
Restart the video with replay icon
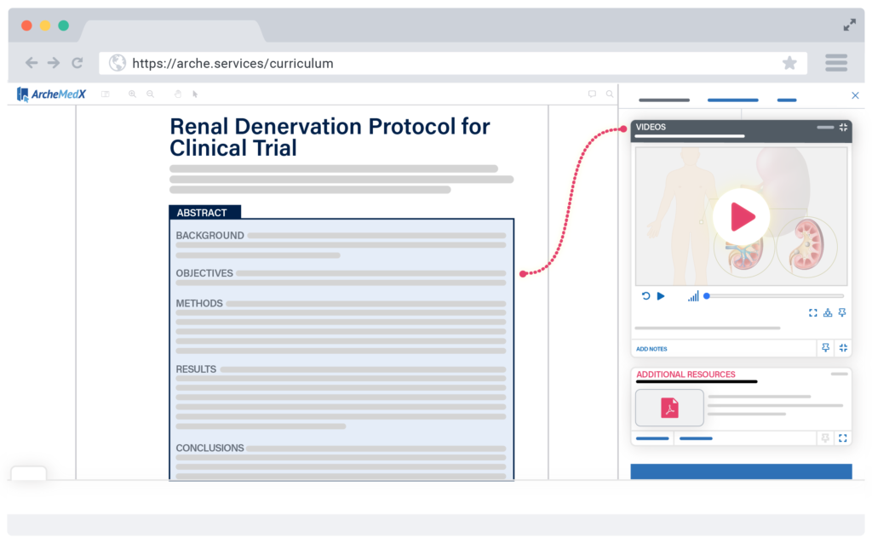(x=645, y=296)
